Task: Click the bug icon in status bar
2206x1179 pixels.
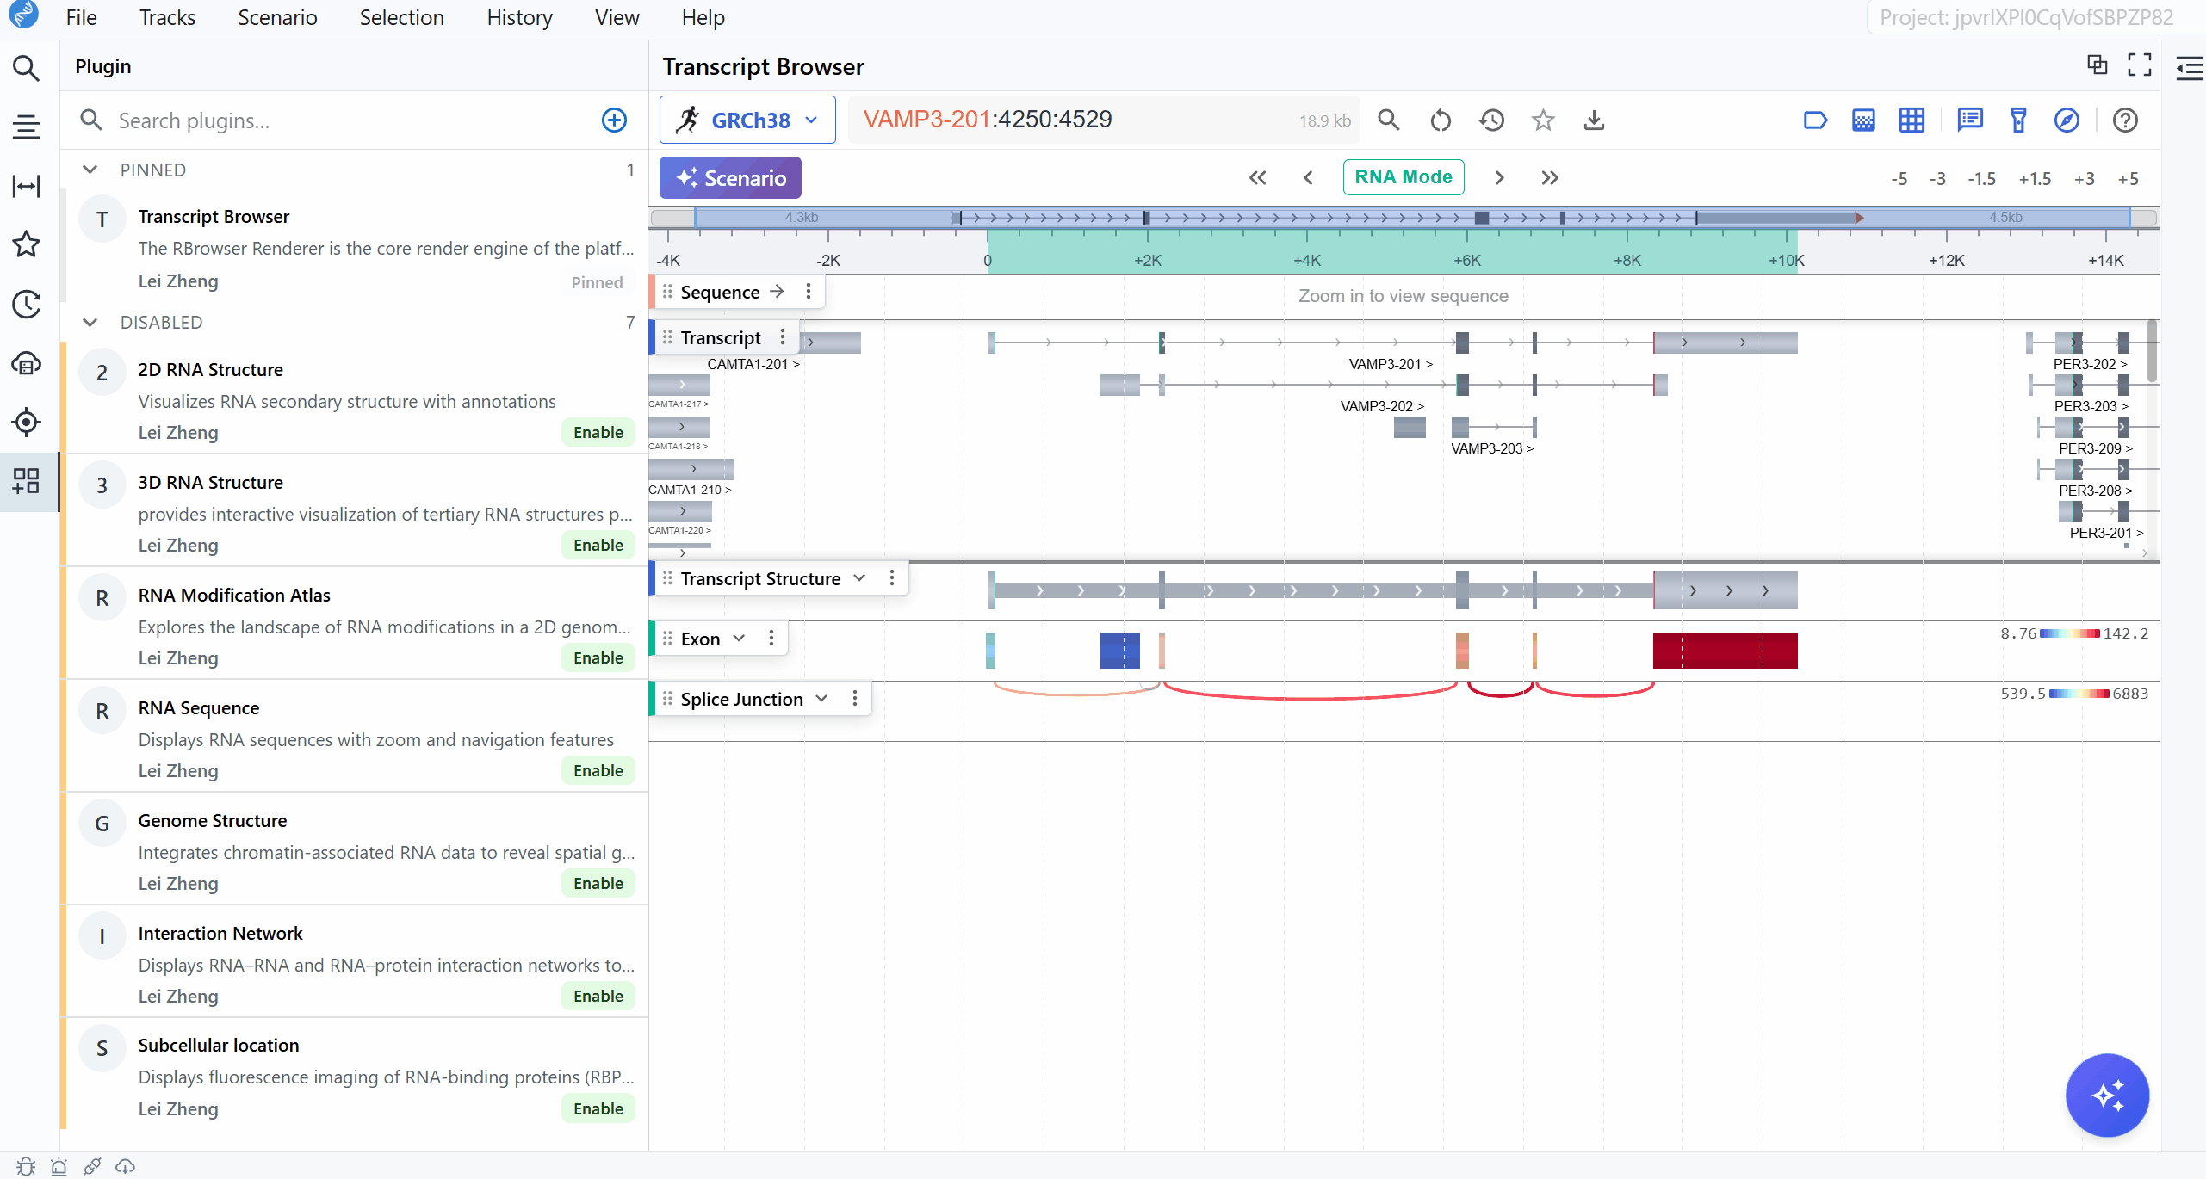Action: [x=26, y=1166]
